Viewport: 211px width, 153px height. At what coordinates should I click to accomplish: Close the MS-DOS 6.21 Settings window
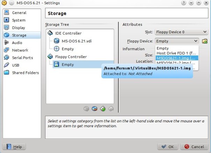[206, 3]
